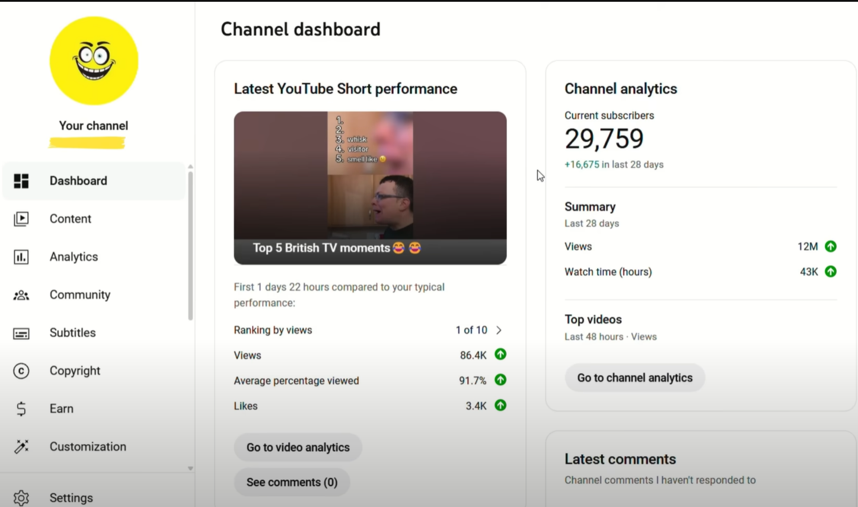Screen dimensions: 858x507
Task: Open the Copyright section icon
Action: point(21,371)
